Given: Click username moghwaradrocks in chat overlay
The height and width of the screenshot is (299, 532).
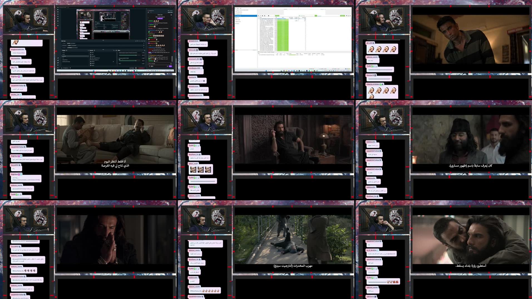Looking at the screenshot, I should (x=18, y=50).
